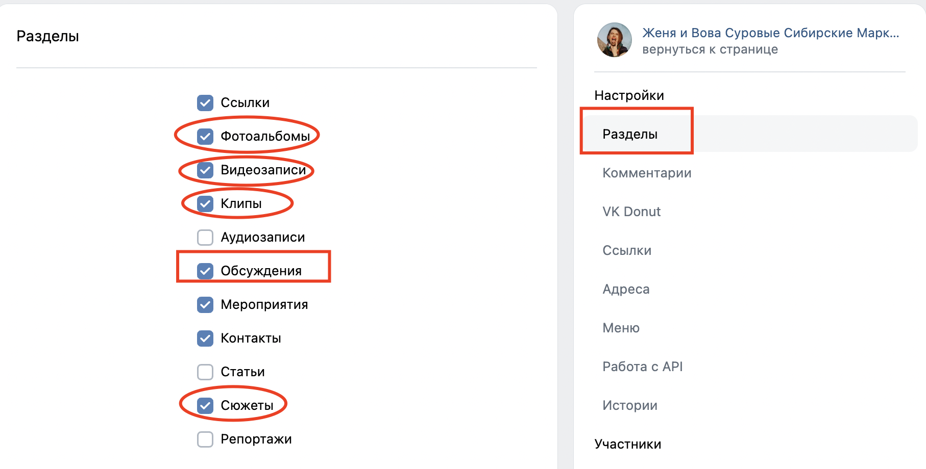Viewport: 926px width, 469px height.
Task: Open the community name link
Action: tap(770, 33)
